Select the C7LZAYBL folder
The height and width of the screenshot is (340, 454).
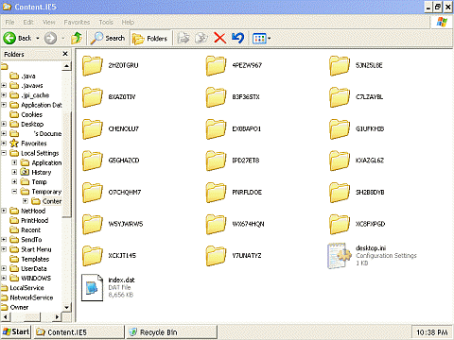point(357,97)
